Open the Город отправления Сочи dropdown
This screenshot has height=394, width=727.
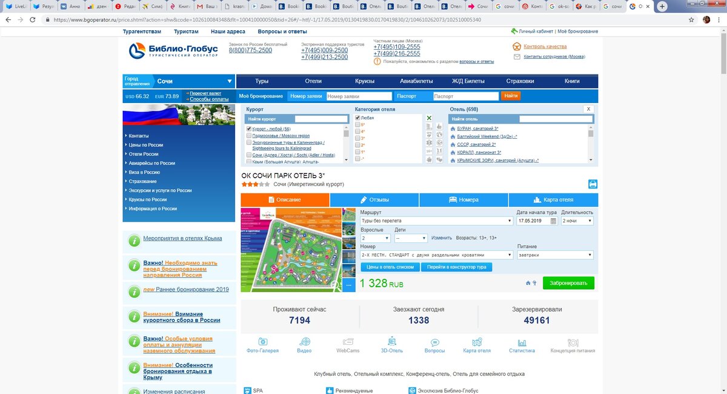(179, 81)
